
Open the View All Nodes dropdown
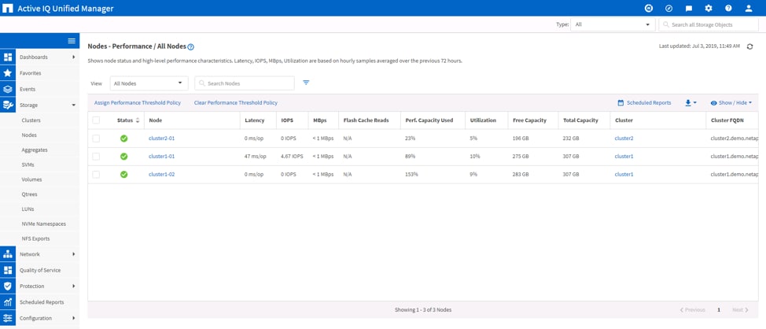[x=149, y=83]
